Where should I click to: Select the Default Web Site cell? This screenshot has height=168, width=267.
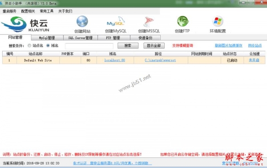pos(38,60)
